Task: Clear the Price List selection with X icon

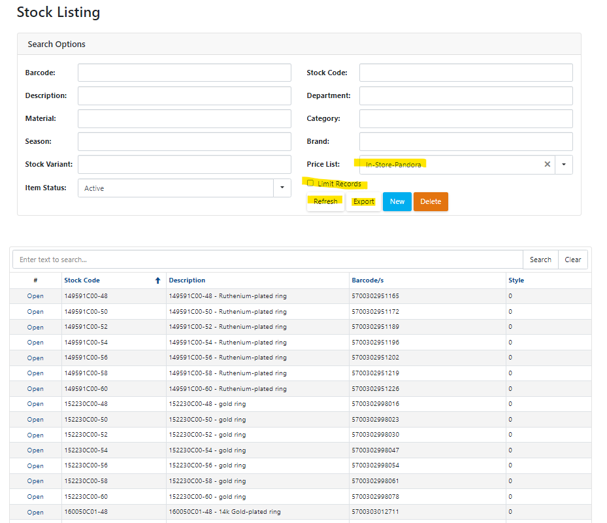Action: (547, 164)
